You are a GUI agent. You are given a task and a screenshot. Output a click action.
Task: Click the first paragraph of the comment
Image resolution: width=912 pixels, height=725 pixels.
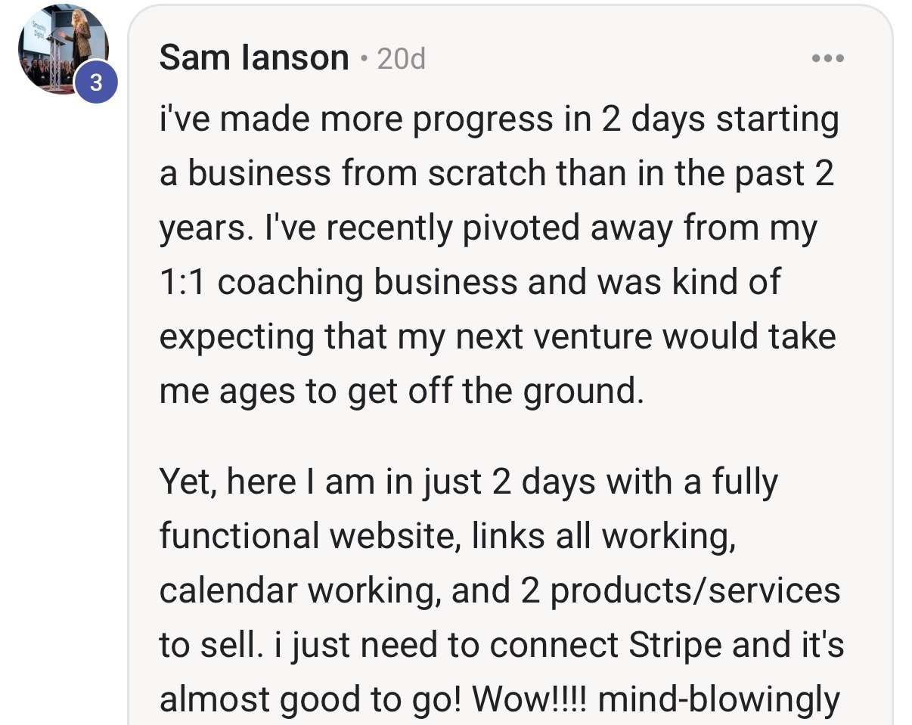(x=499, y=255)
